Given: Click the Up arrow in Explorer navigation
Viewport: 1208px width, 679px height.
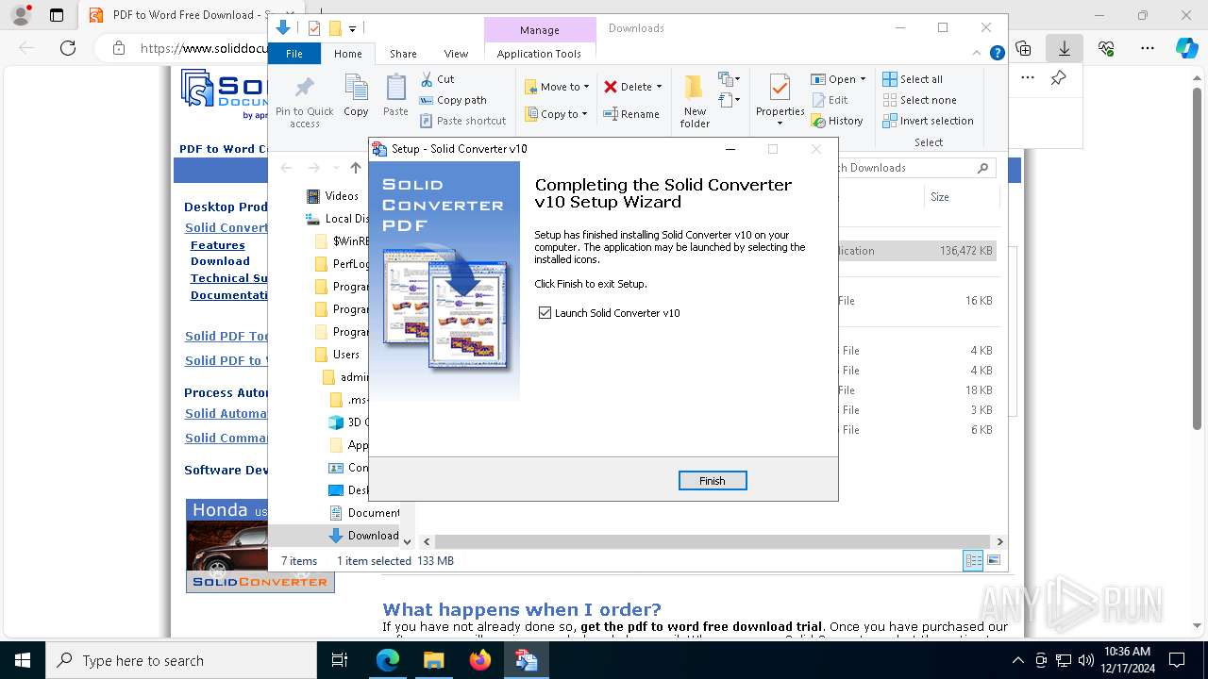Looking at the screenshot, I should pos(355,168).
